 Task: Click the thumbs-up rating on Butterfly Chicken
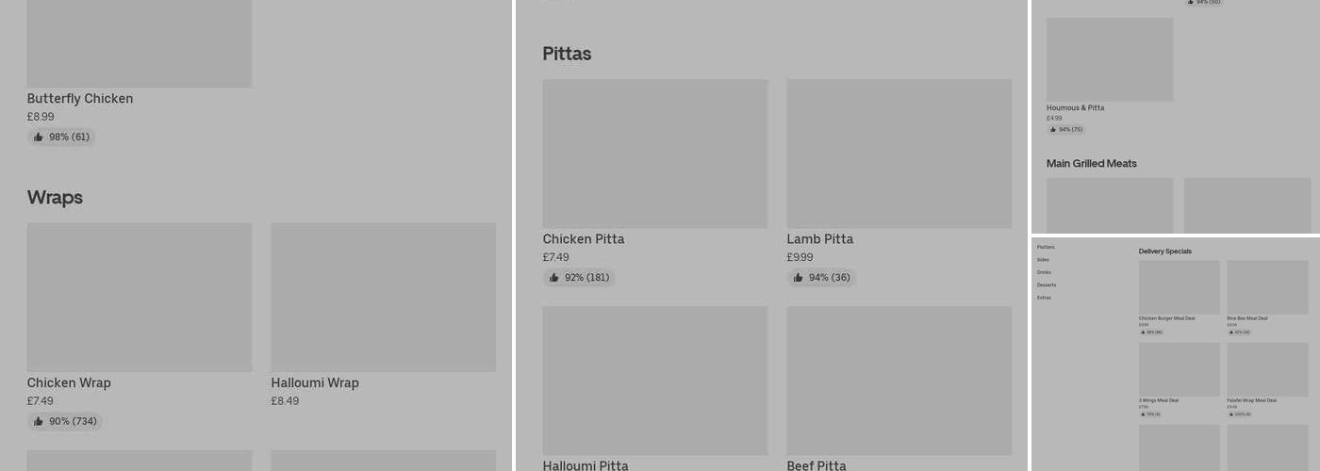(x=61, y=138)
